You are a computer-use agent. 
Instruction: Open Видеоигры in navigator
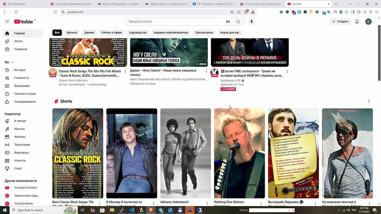tap(22, 153)
